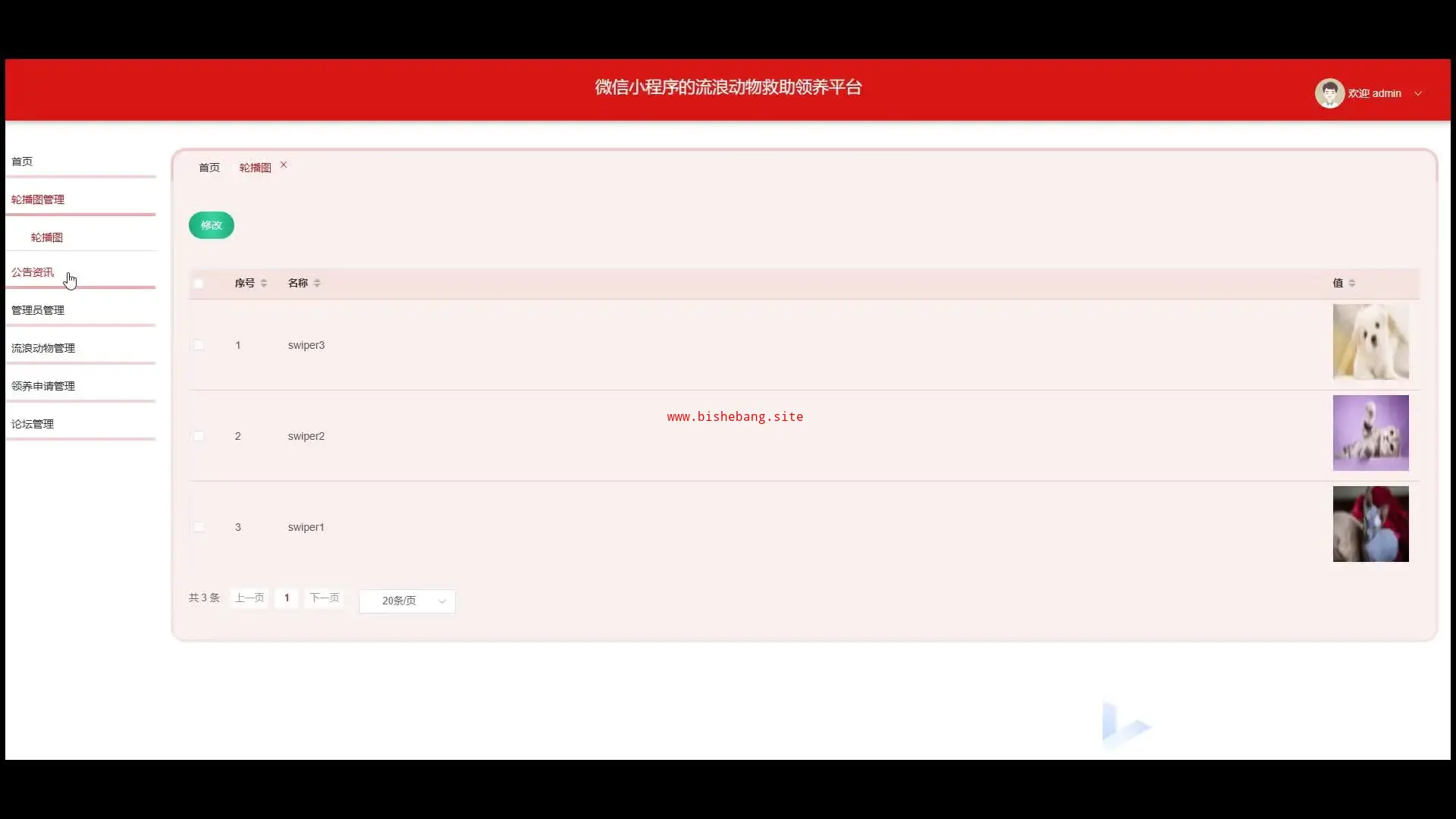This screenshot has width=1456, height=819.
Task: Go to page 1 in pagination
Action: 287,598
